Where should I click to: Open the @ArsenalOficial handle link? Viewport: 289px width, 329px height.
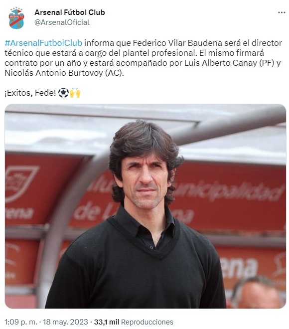(62, 22)
